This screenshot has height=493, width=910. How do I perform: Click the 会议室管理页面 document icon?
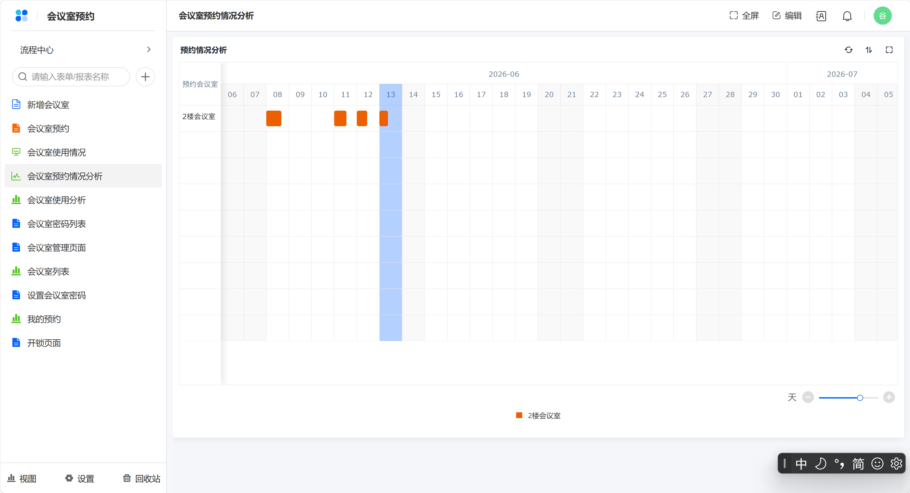tap(16, 247)
